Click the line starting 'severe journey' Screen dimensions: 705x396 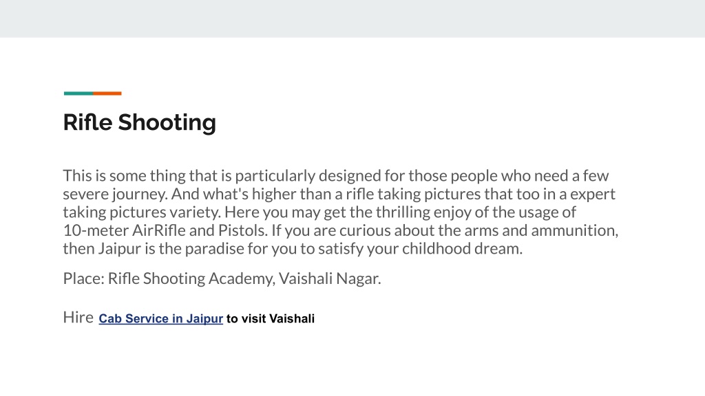pyautogui.click(x=339, y=194)
